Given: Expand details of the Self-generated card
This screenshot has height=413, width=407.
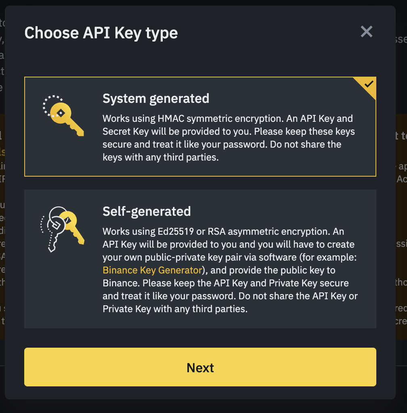Looking at the screenshot, I should click(200, 258).
